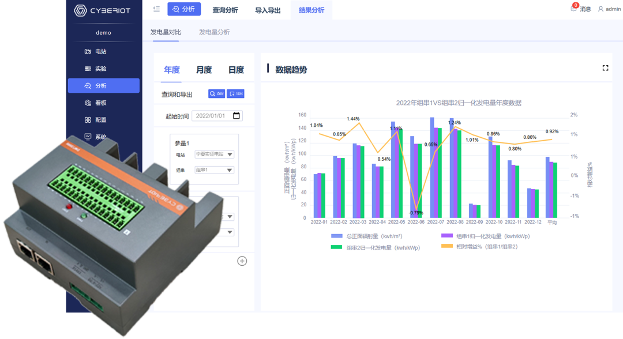The width and height of the screenshot is (623, 339).
Task: Choose the 年度 period tab
Action: point(172,70)
